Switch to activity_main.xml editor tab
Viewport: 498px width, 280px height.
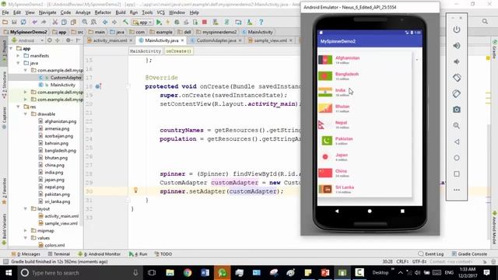point(110,40)
